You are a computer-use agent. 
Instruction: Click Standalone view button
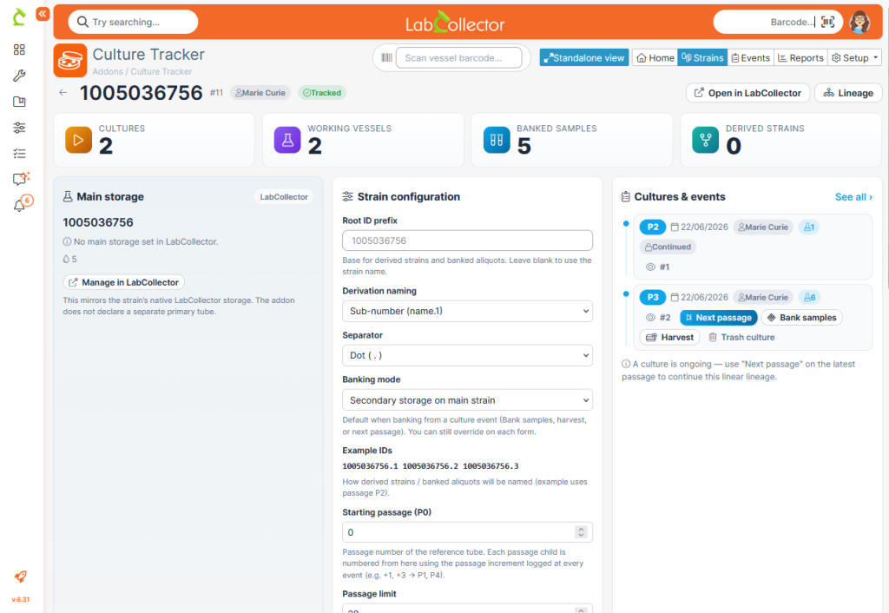(x=584, y=58)
